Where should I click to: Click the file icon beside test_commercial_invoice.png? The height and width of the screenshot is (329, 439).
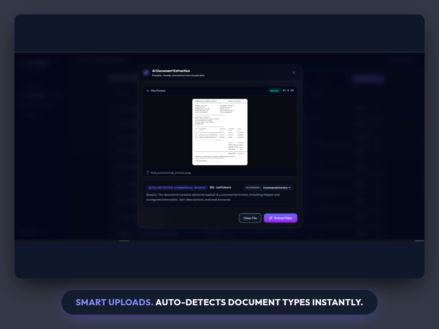point(148,172)
